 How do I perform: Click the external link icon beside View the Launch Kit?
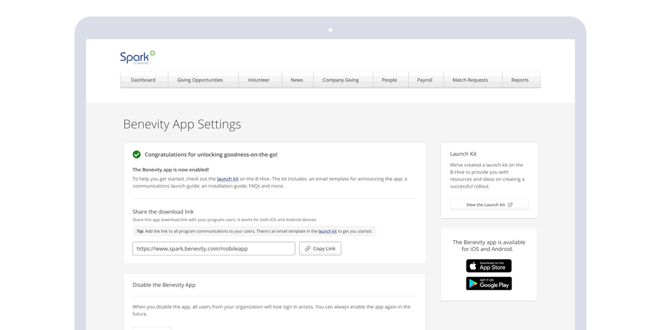(510, 205)
